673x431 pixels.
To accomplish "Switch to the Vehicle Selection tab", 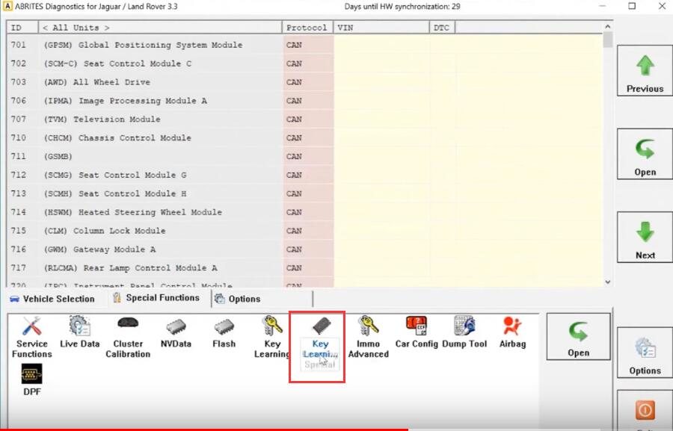I will (52, 299).
